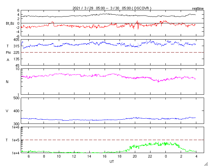The width and height of the screenshot is (208, 166).
Task: Click the '315' Phi tick label
Action: coord(17,46)
